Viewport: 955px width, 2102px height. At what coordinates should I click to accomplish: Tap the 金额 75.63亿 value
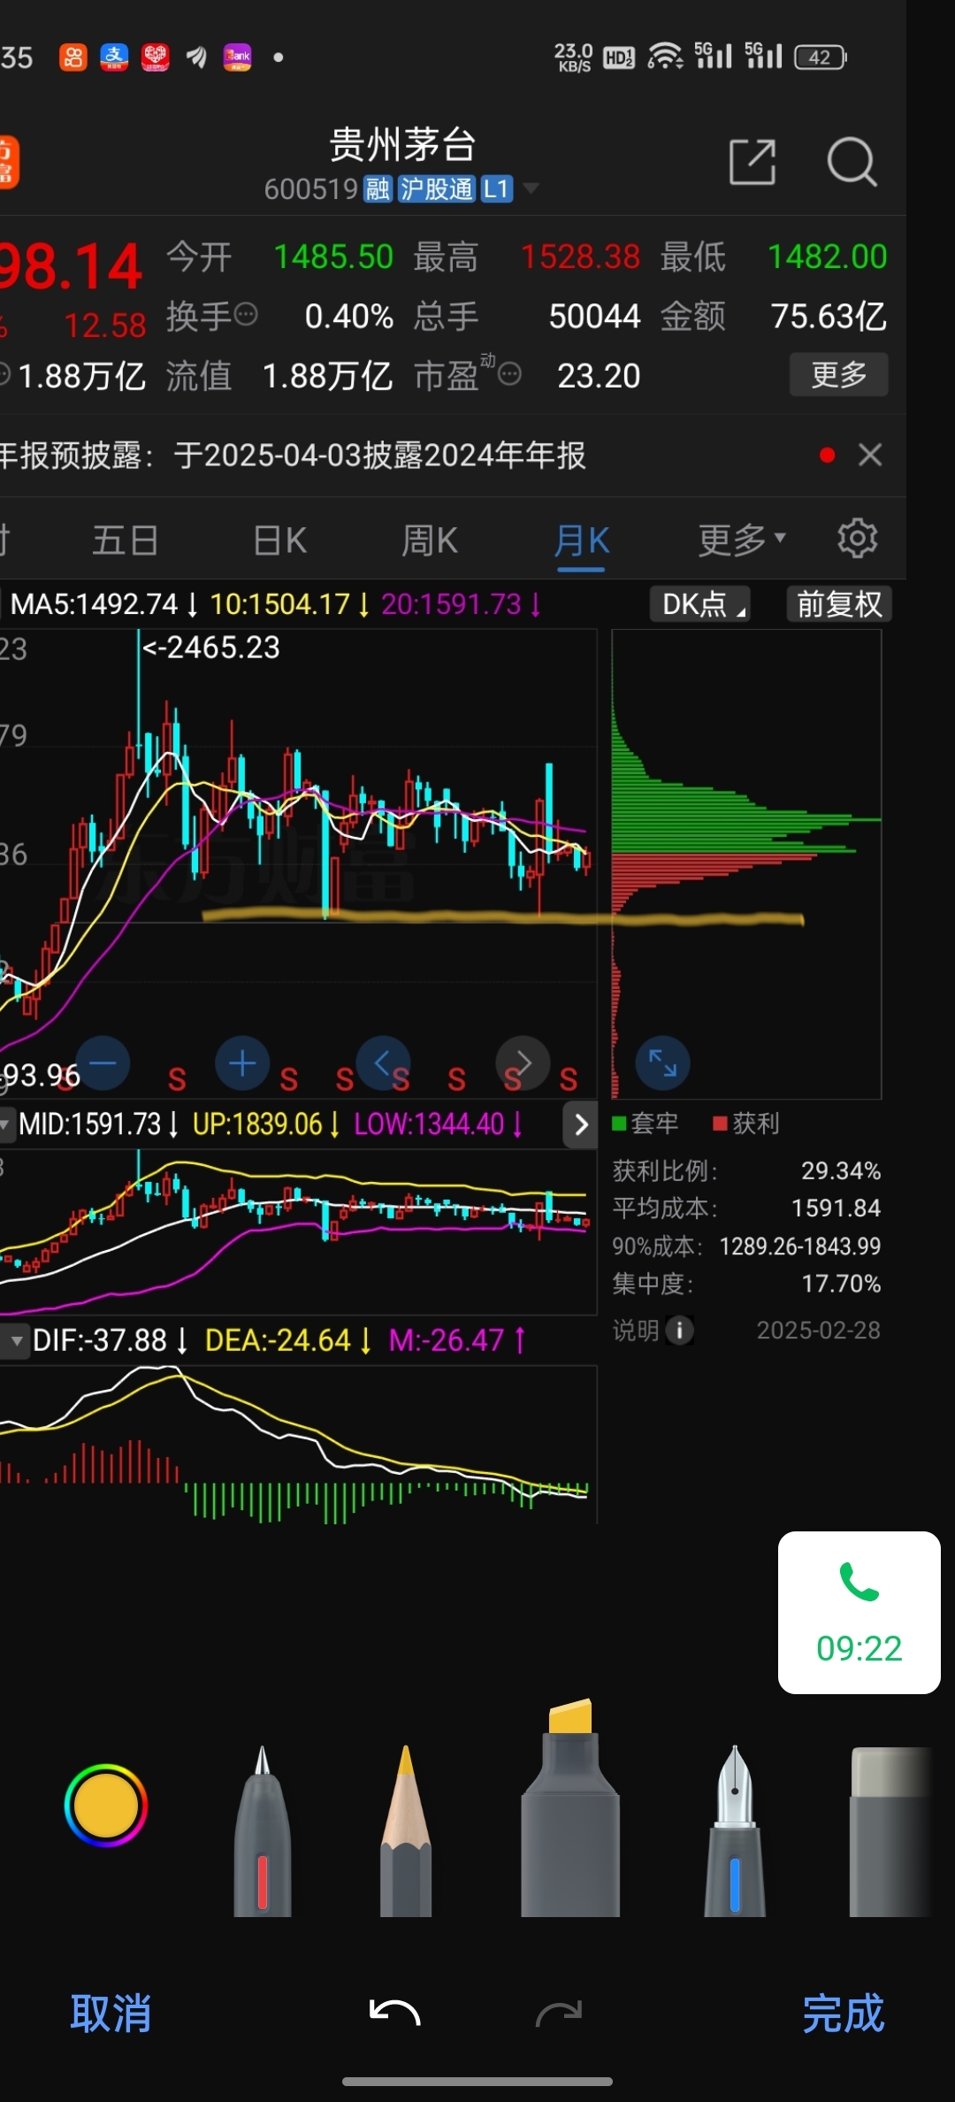click(829, 316)
